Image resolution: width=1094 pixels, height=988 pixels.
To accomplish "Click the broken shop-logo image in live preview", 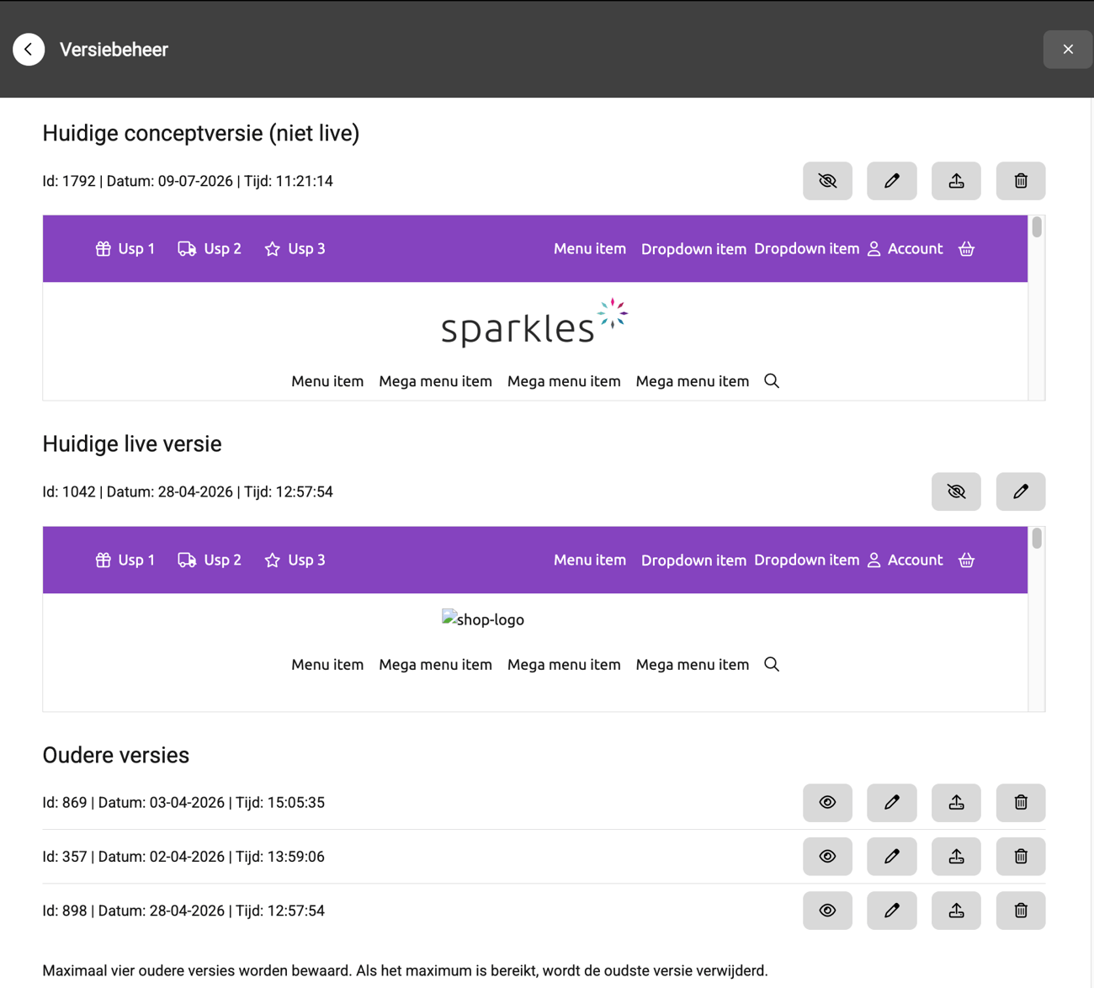I will [483, 619].
